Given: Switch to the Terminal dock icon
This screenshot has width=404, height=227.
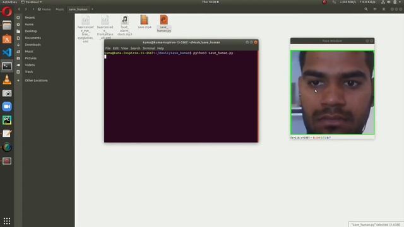Looking at the screenshot, I should [7, 66].
